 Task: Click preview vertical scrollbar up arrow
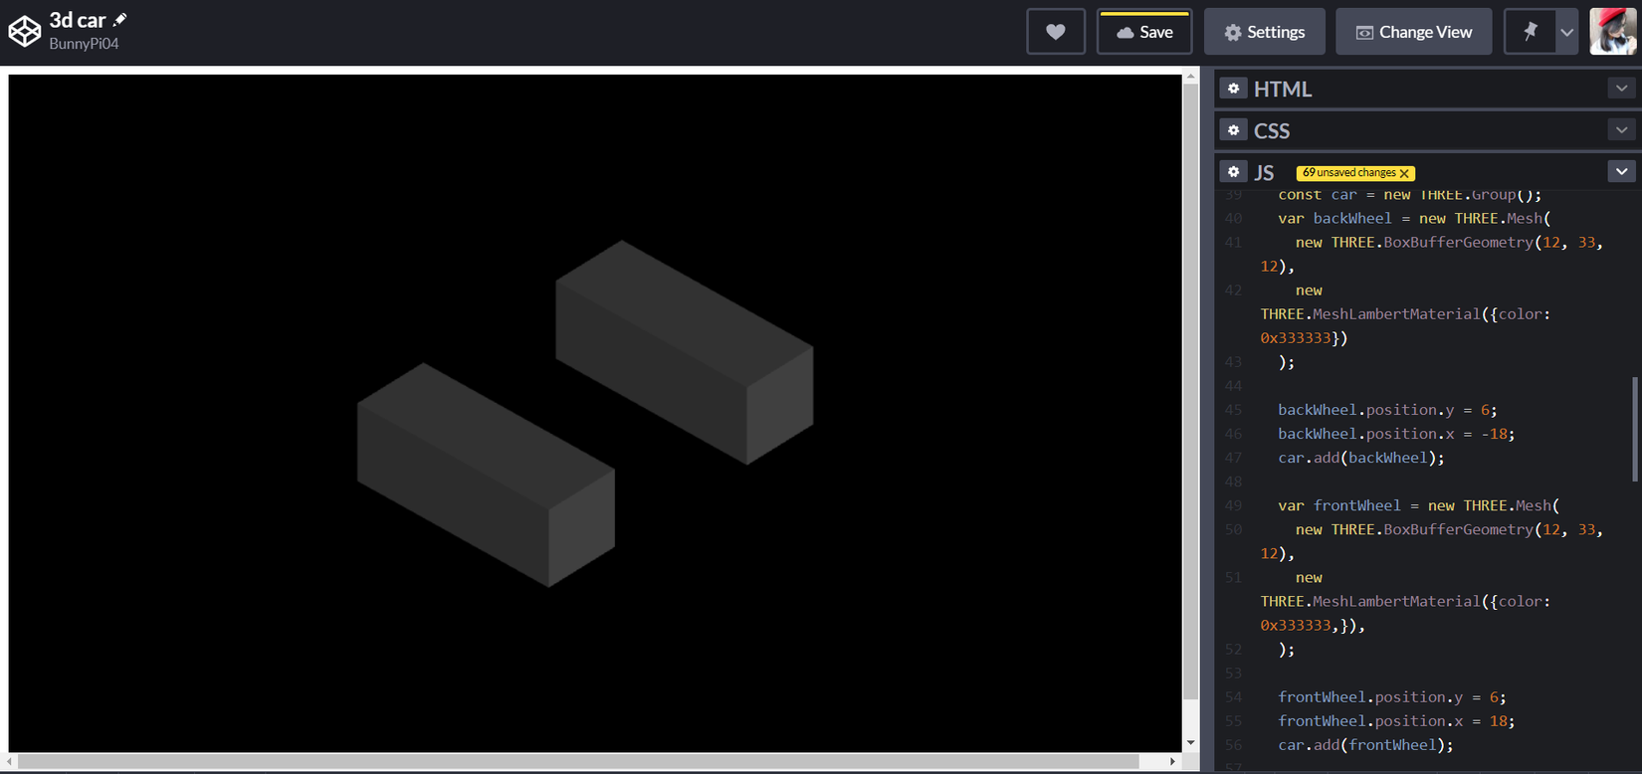(x=1190, y=76)
